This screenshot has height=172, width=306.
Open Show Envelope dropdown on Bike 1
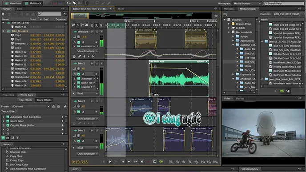pos(88,154)
